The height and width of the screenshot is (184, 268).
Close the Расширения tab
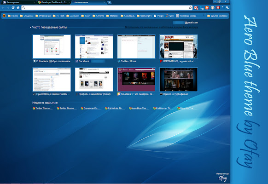click(x=34, y=2)
